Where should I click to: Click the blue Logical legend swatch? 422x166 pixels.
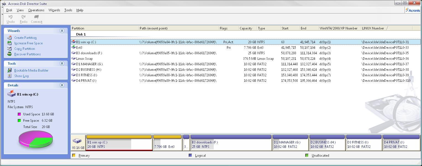click(190, 155)
